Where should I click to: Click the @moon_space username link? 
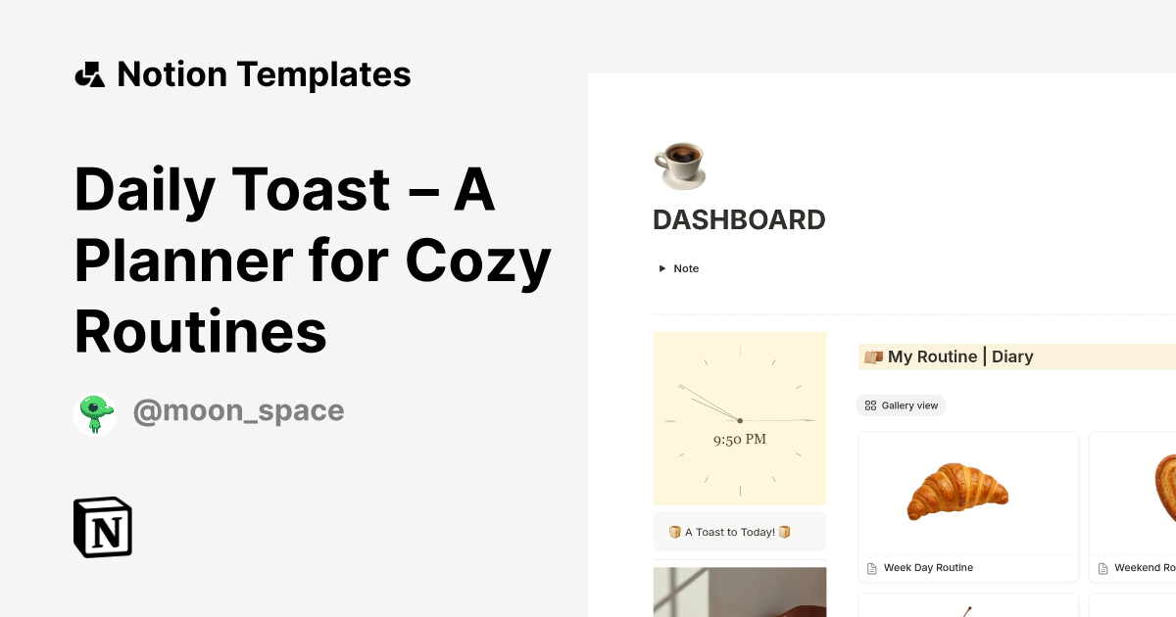[x=238, y=410]
